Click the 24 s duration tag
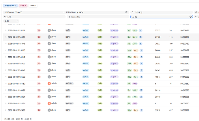 tap(129, 64)
